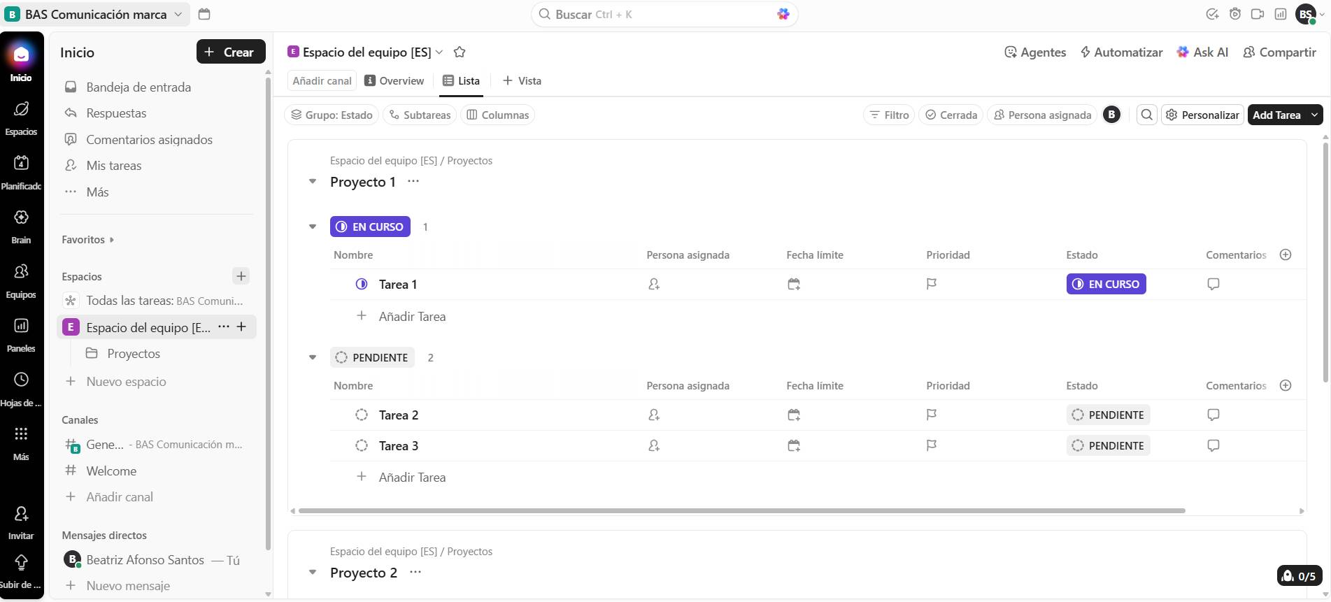
Task: Open the quick-create check icon in top bar
Action: [1213, 14]
